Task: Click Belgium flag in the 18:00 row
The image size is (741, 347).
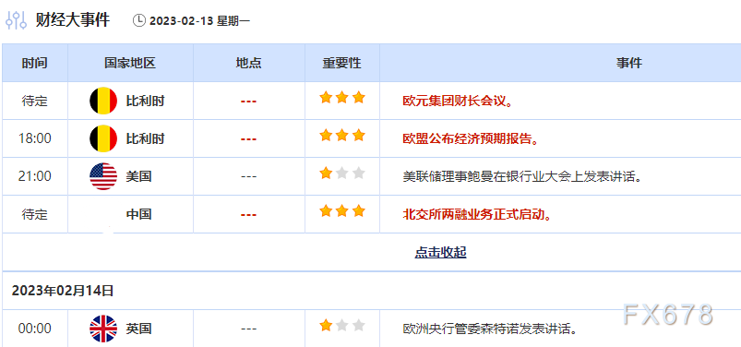Action: [103, 138]
